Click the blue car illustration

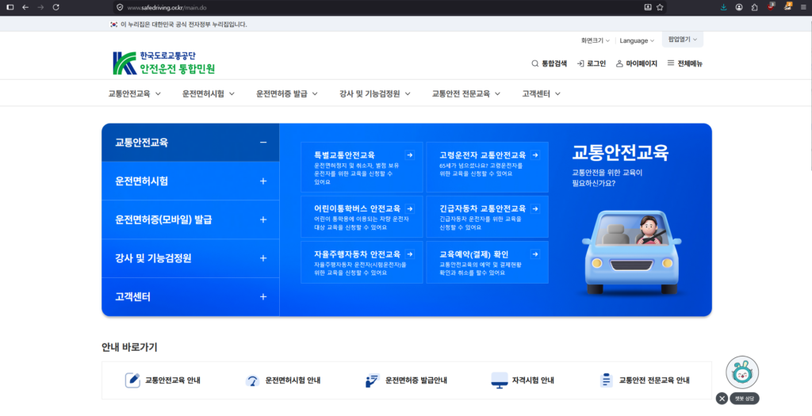[x=632, y=252]
